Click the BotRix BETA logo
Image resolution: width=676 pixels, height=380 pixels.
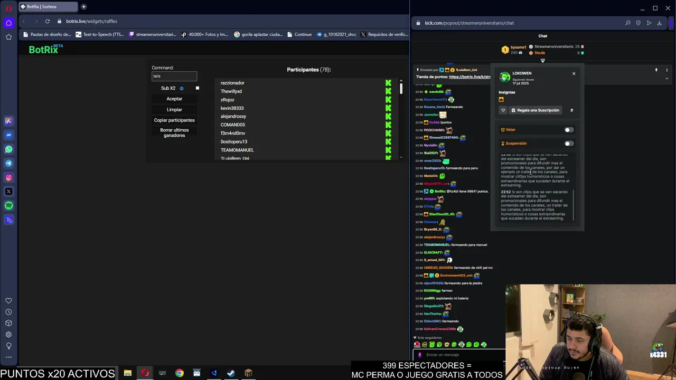click(x=45, y=49)
